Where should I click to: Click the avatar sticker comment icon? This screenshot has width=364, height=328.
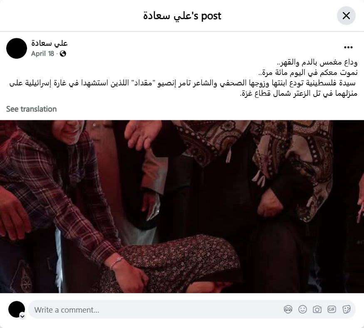(288, 309)
